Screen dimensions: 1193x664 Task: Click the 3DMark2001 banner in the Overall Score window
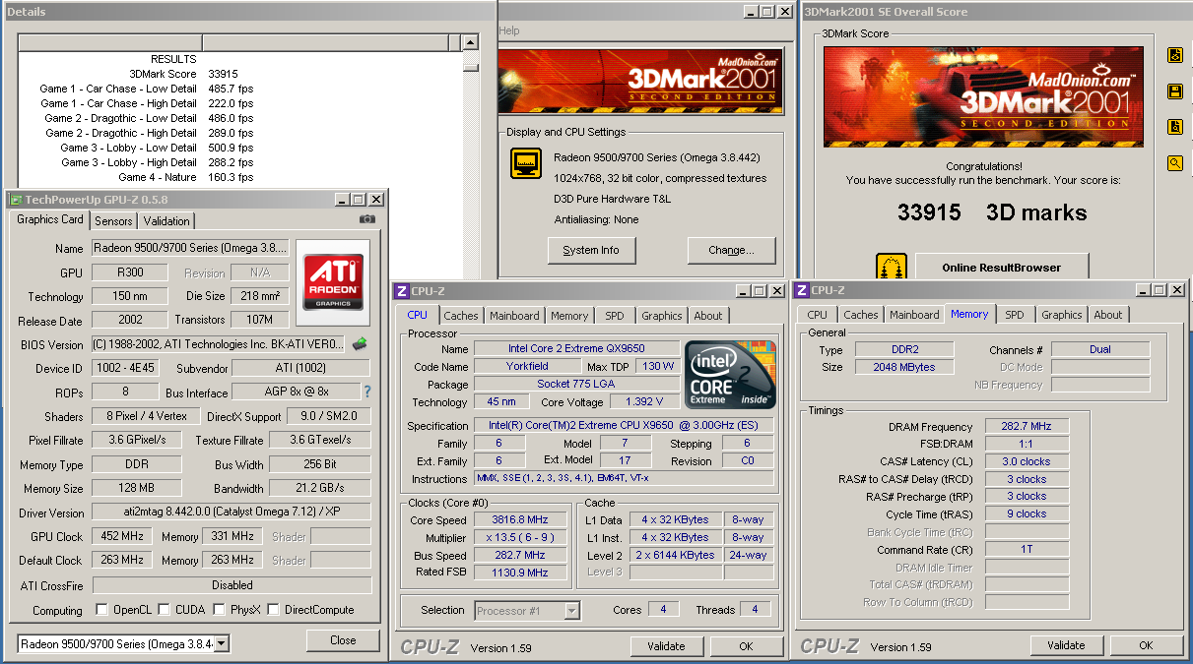[x=984, y=97]
